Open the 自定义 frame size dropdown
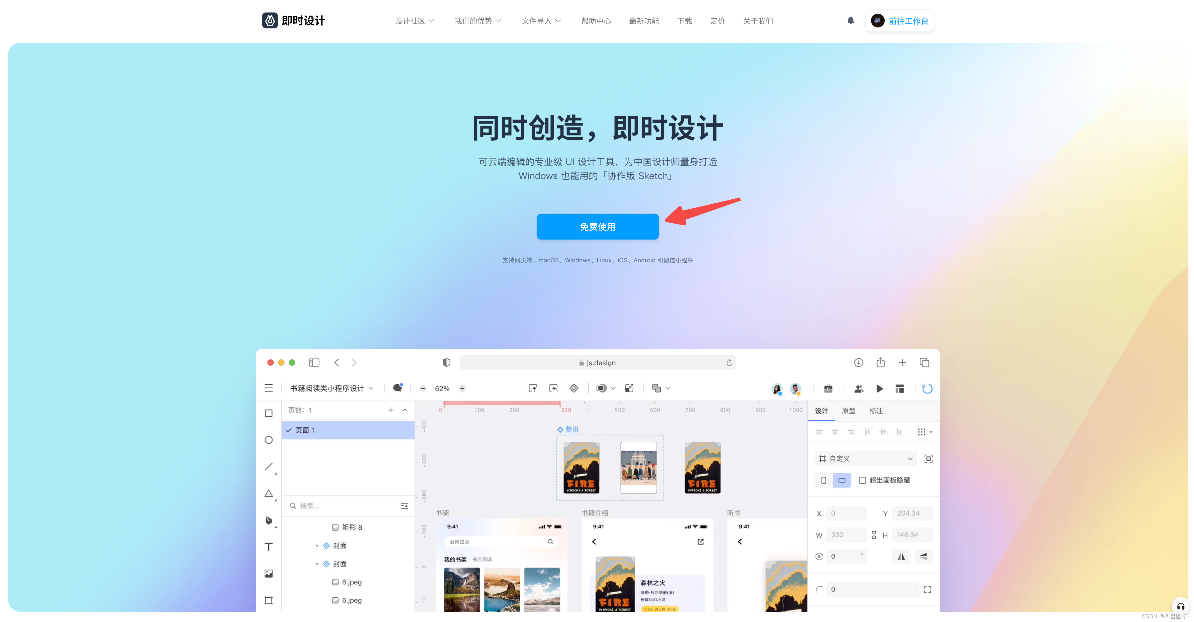 click(865, 458)
